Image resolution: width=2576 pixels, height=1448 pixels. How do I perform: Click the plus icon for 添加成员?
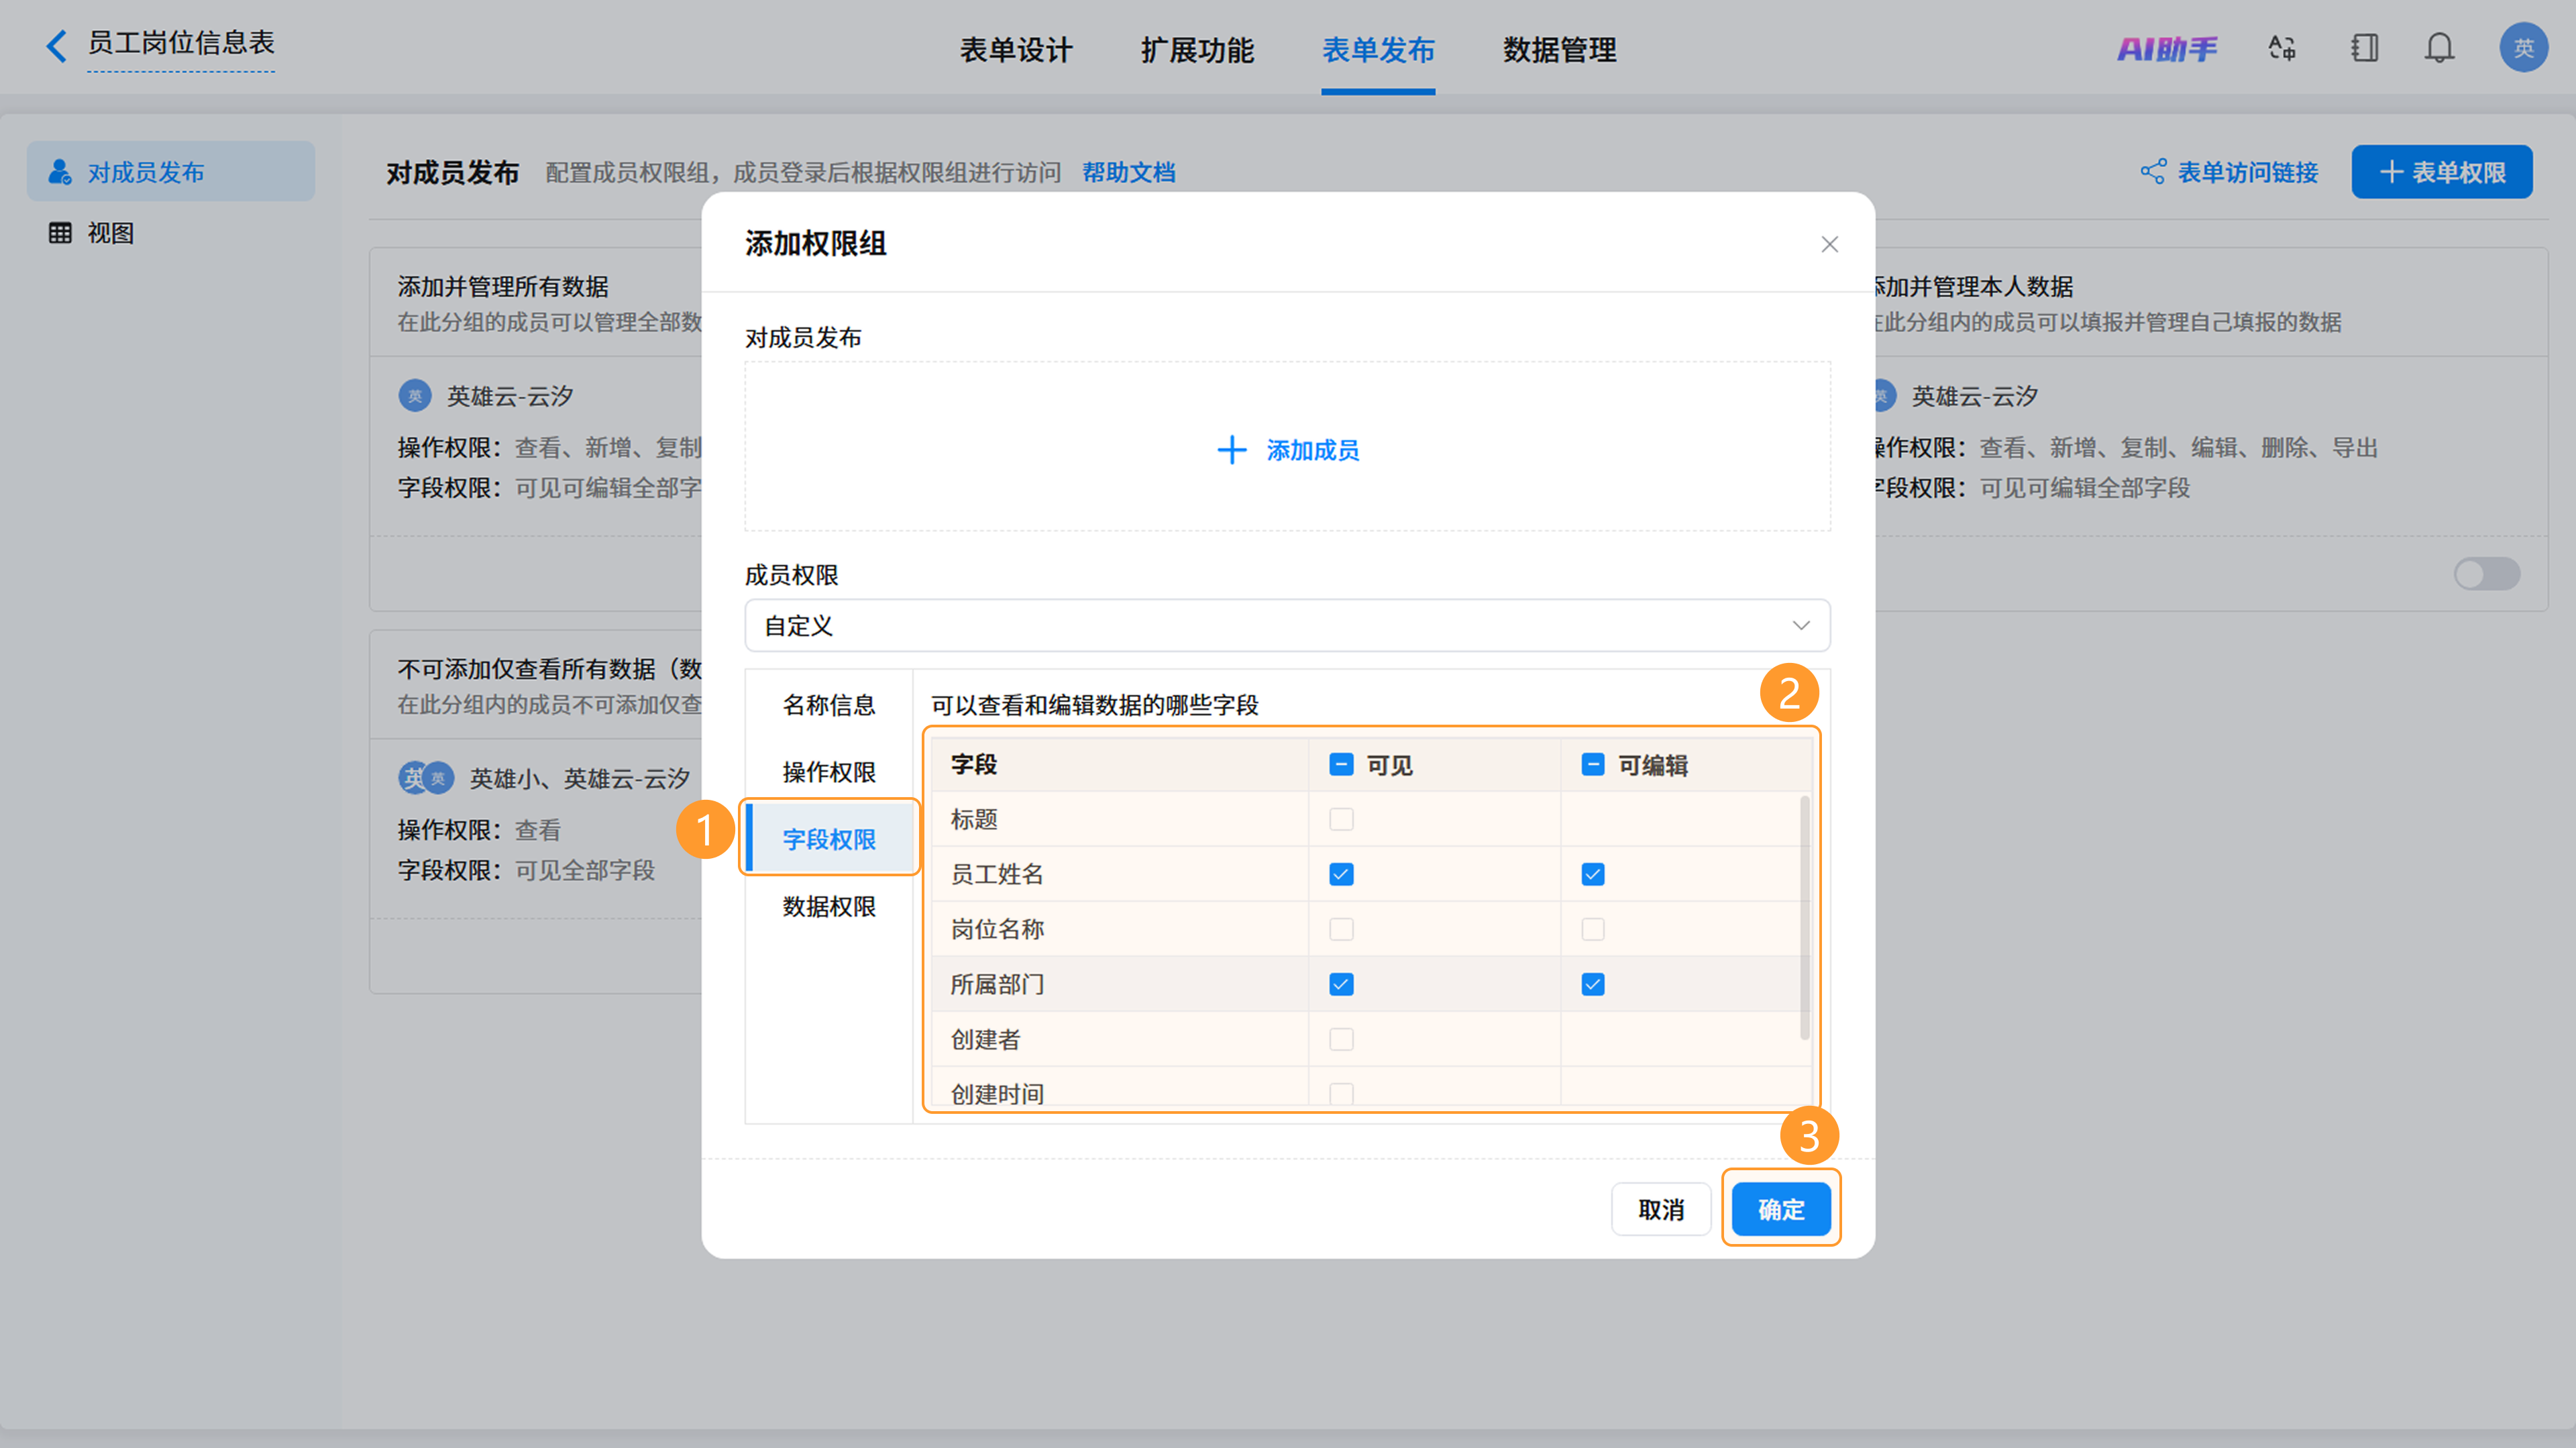click(1231, 450)
